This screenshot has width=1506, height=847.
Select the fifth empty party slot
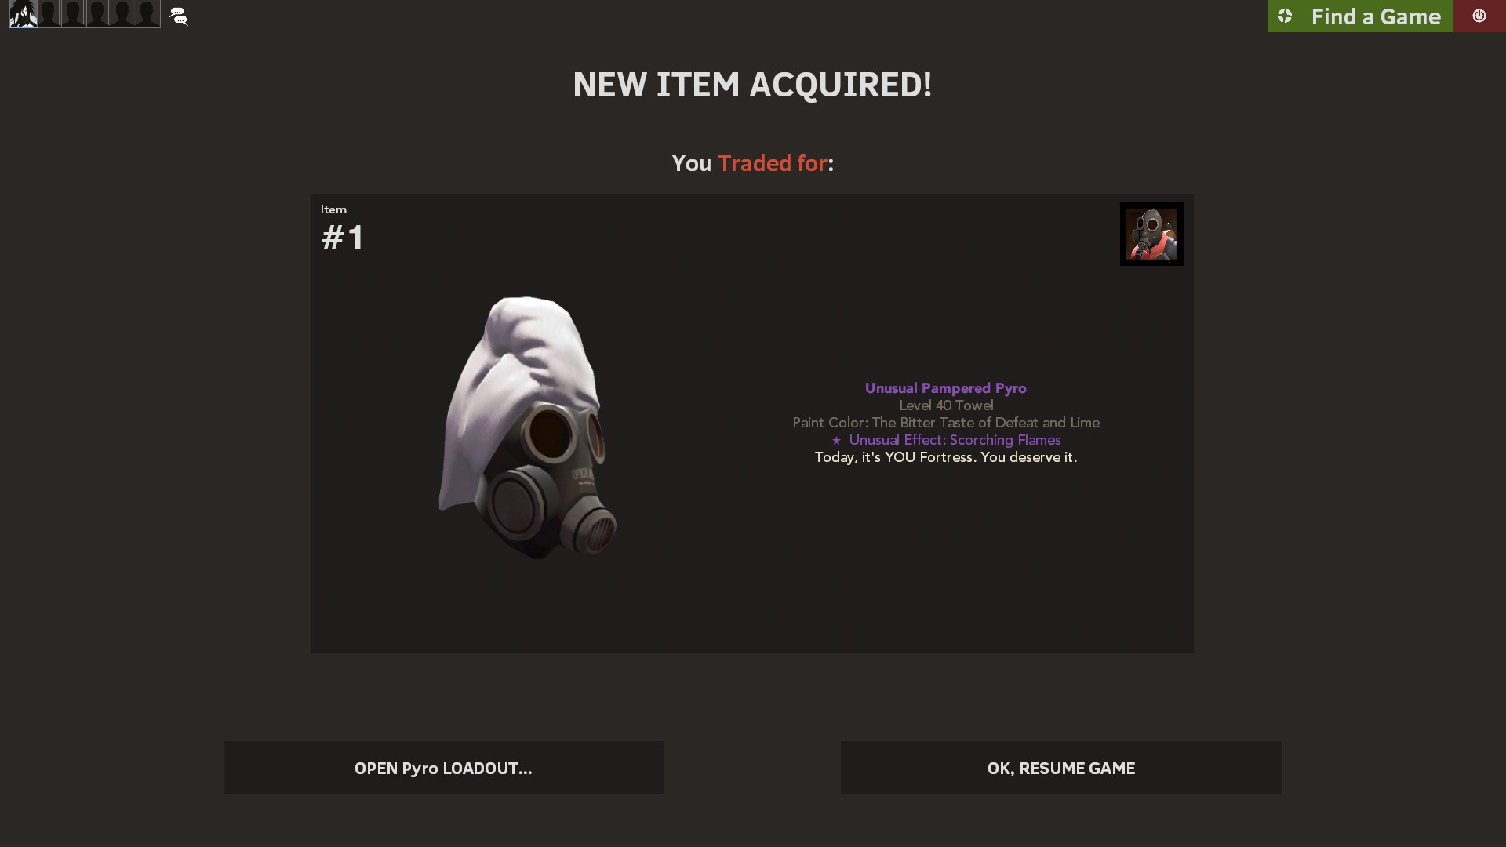click(123, 14)
